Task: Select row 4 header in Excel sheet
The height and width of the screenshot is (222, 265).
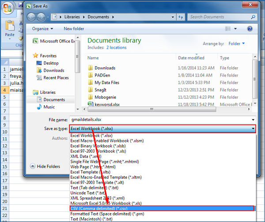Action: tap(4, 90)
